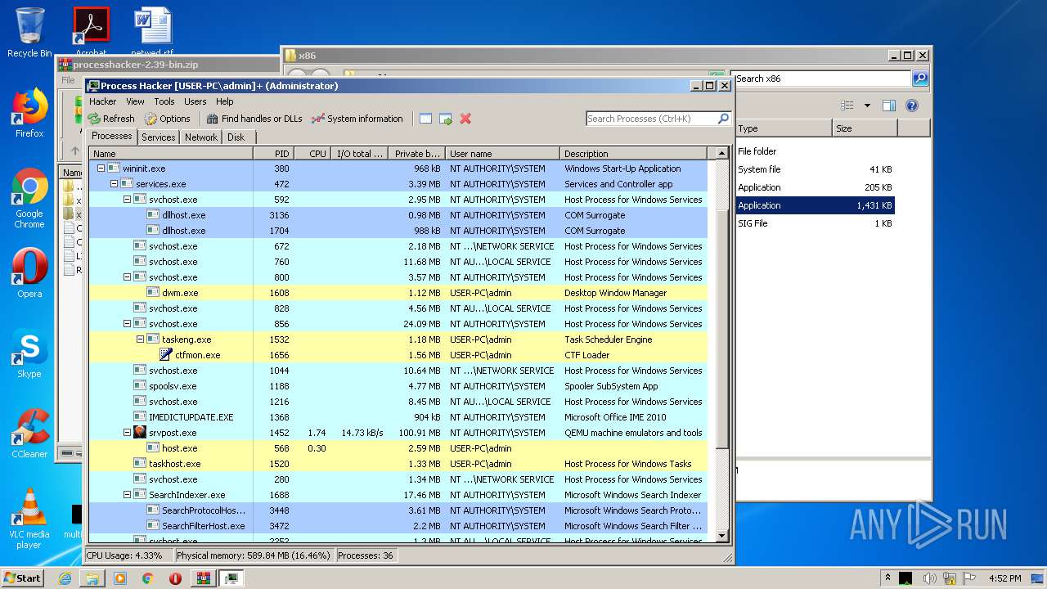Image resolution: width=1047 pixels, height=589 pixels.
Task: Select the host.exe process row
Action: [398, 448]
